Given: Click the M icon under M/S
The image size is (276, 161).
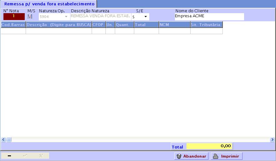Looking at the screenshot, I should click(x=30, y=16).
